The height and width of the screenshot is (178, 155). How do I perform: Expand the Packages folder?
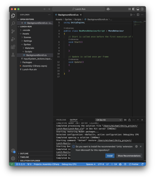27,63
